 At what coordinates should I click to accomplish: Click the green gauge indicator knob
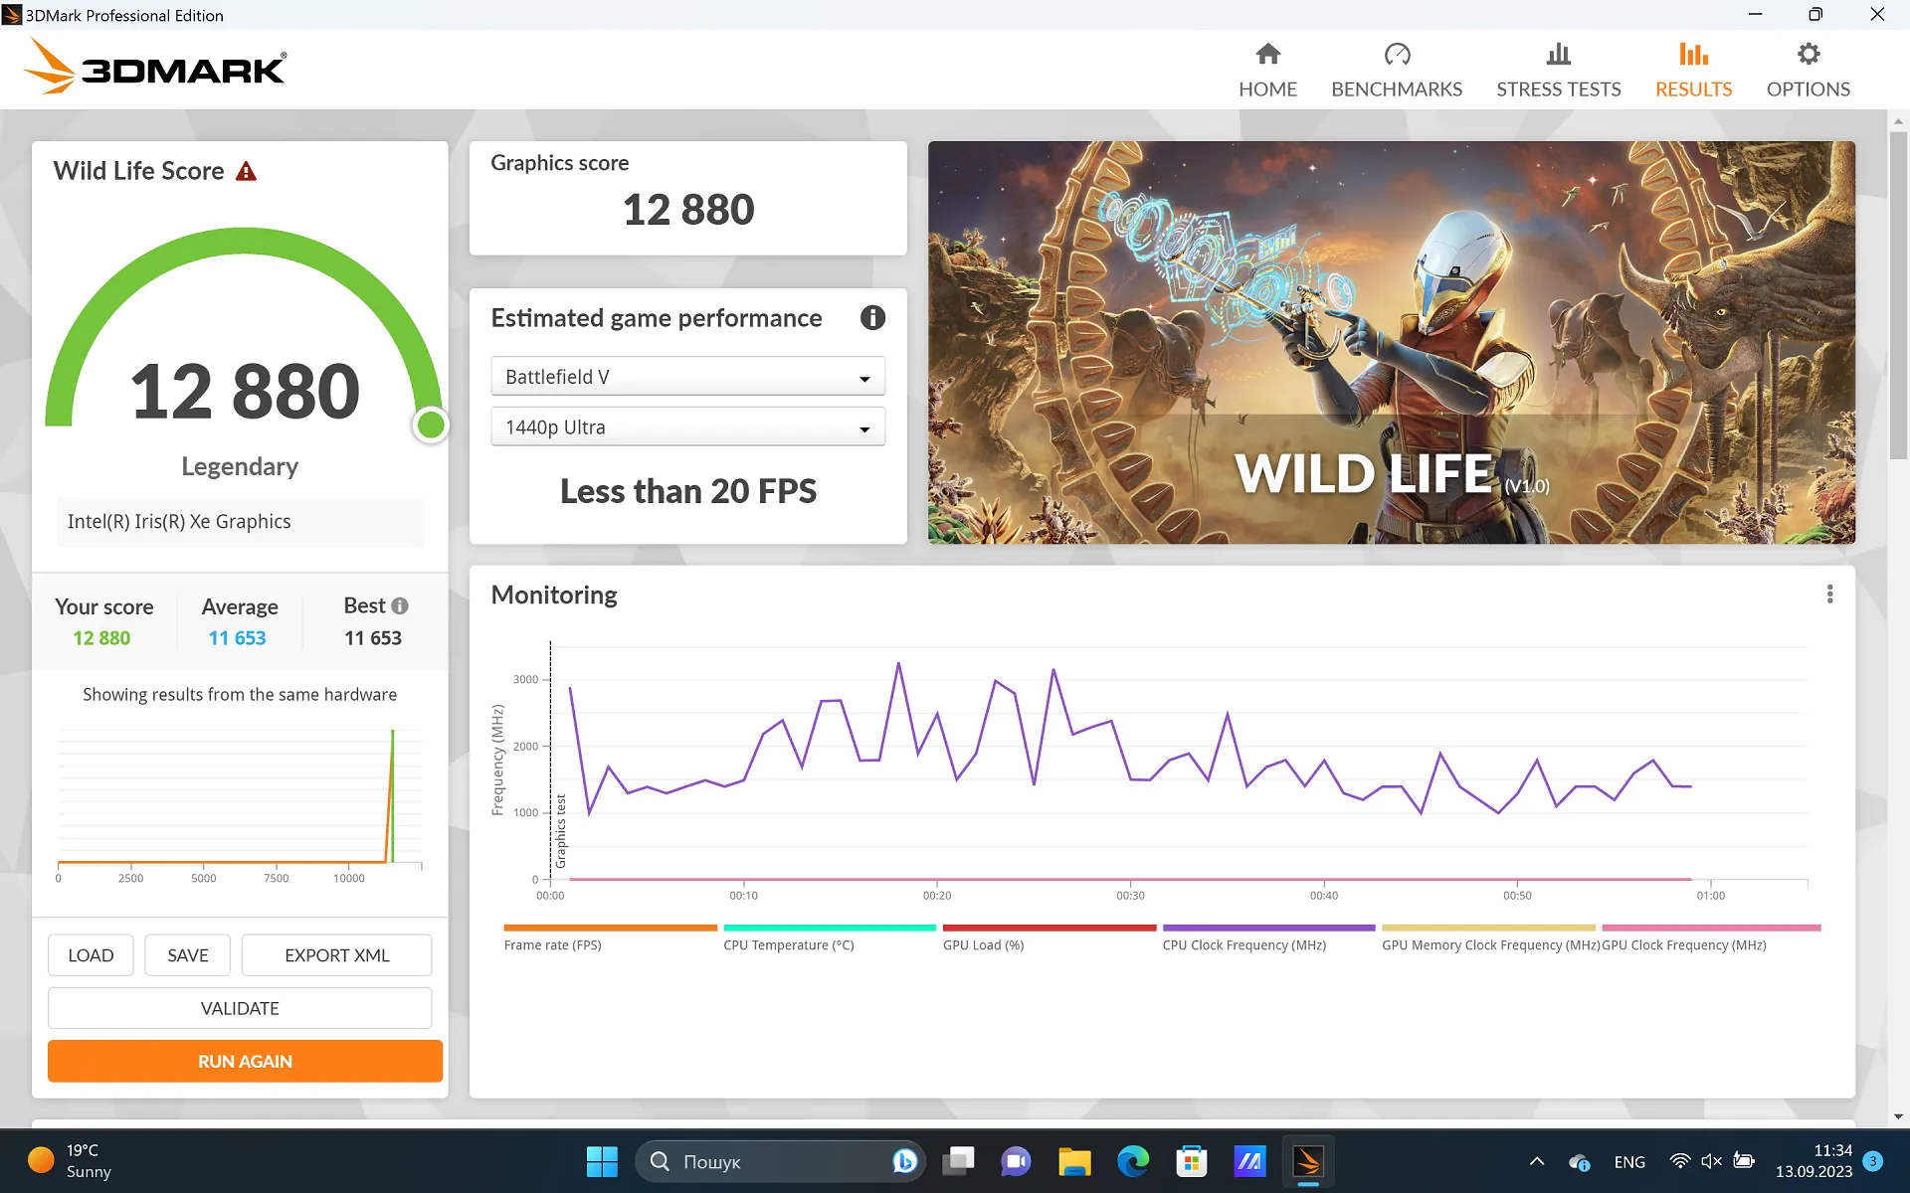[431, 426]
